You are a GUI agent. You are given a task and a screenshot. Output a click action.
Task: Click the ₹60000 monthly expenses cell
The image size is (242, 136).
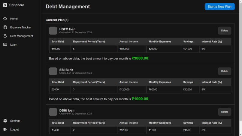[164, 89]
